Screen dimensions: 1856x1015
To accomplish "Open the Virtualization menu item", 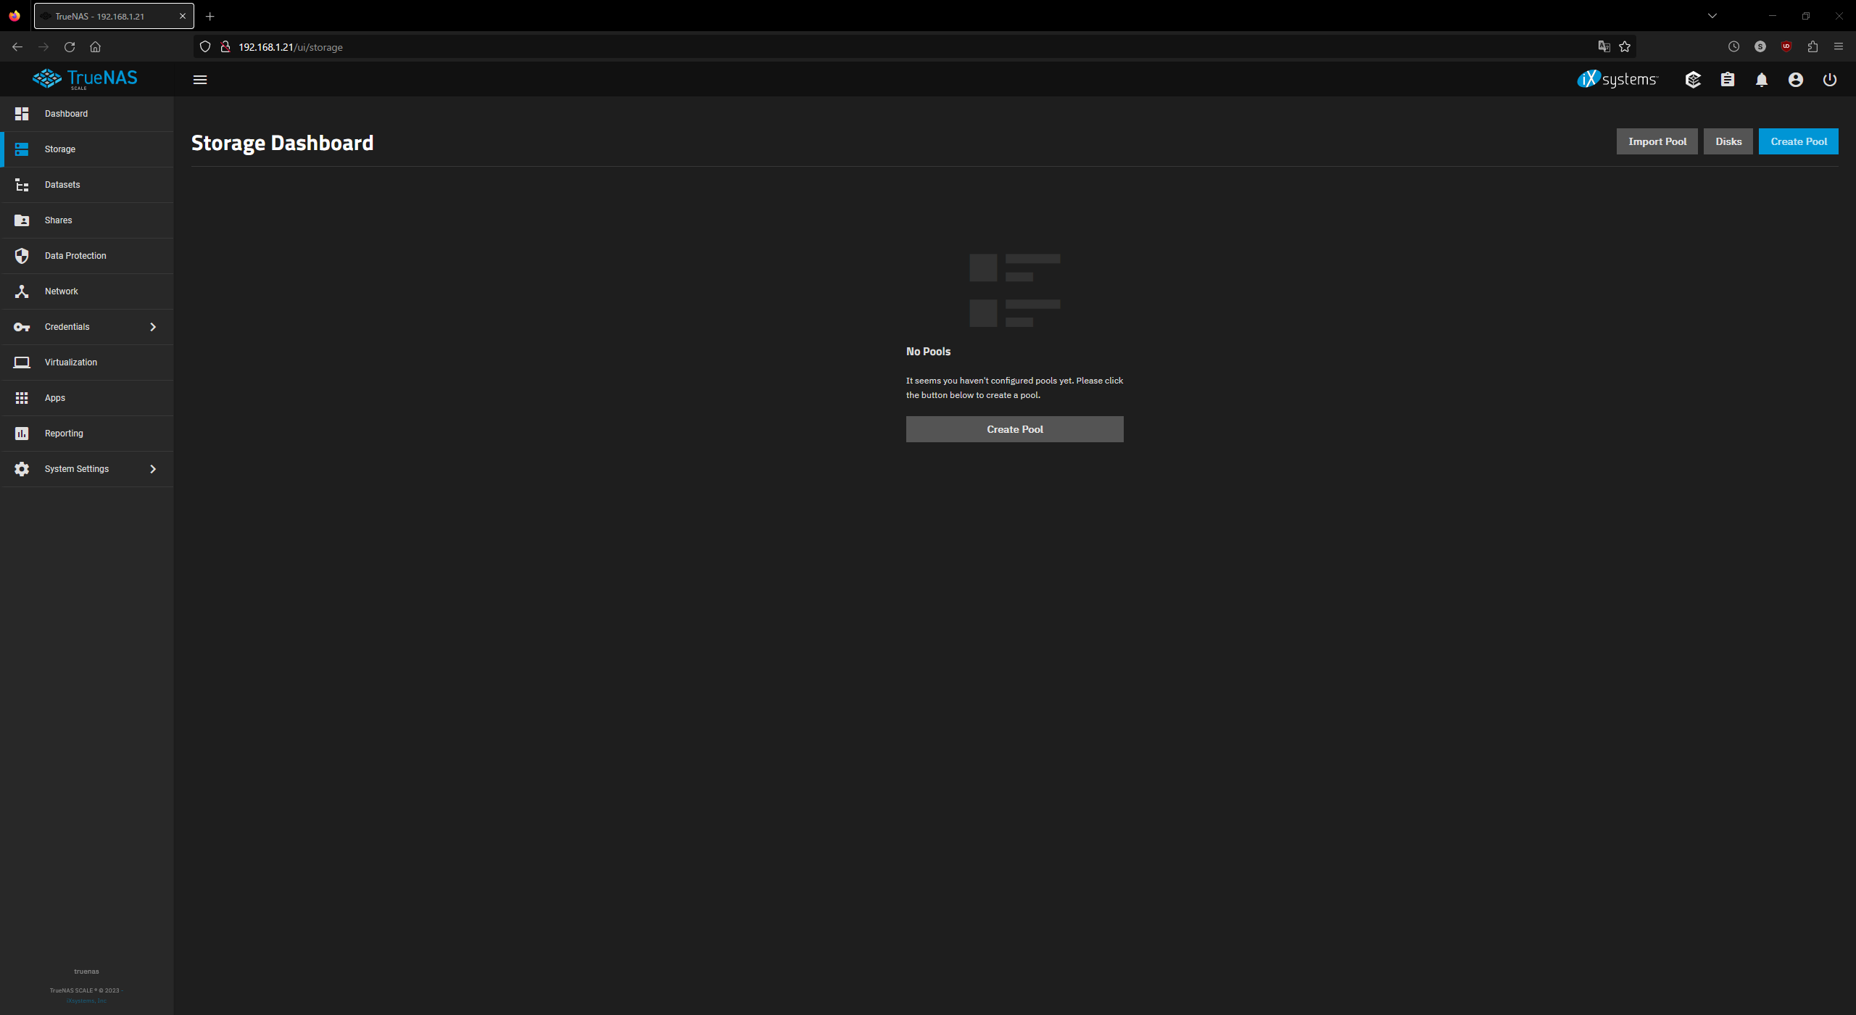I will pyautogui.click(x=71, y=362).
